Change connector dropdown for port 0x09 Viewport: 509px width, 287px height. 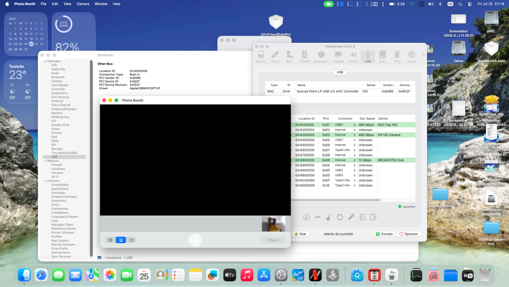[345, 160]
